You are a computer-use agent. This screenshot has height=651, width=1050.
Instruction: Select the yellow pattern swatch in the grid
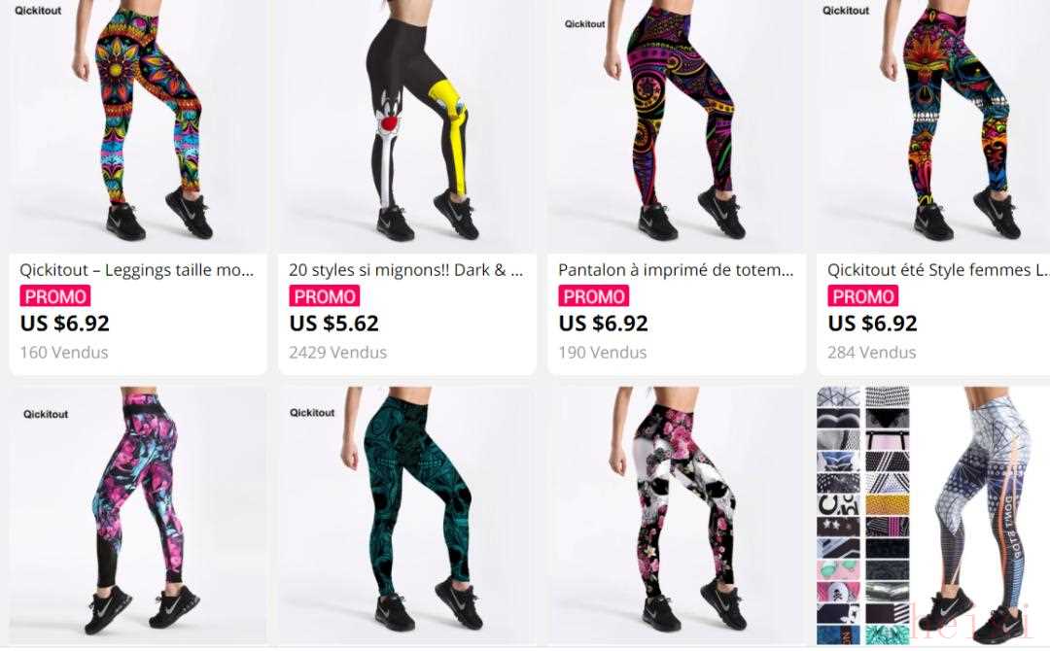coord(888,505)
